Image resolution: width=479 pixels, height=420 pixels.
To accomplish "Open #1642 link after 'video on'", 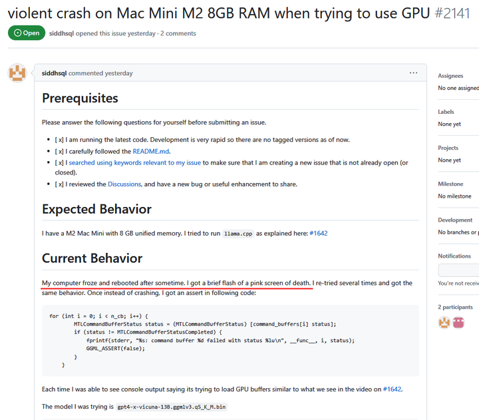I will pyautogui.click(x=392, y=389).
